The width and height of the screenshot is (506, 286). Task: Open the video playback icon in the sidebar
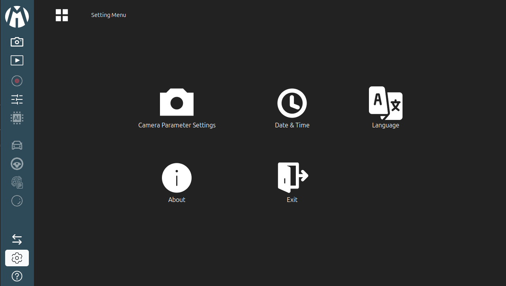17,60
